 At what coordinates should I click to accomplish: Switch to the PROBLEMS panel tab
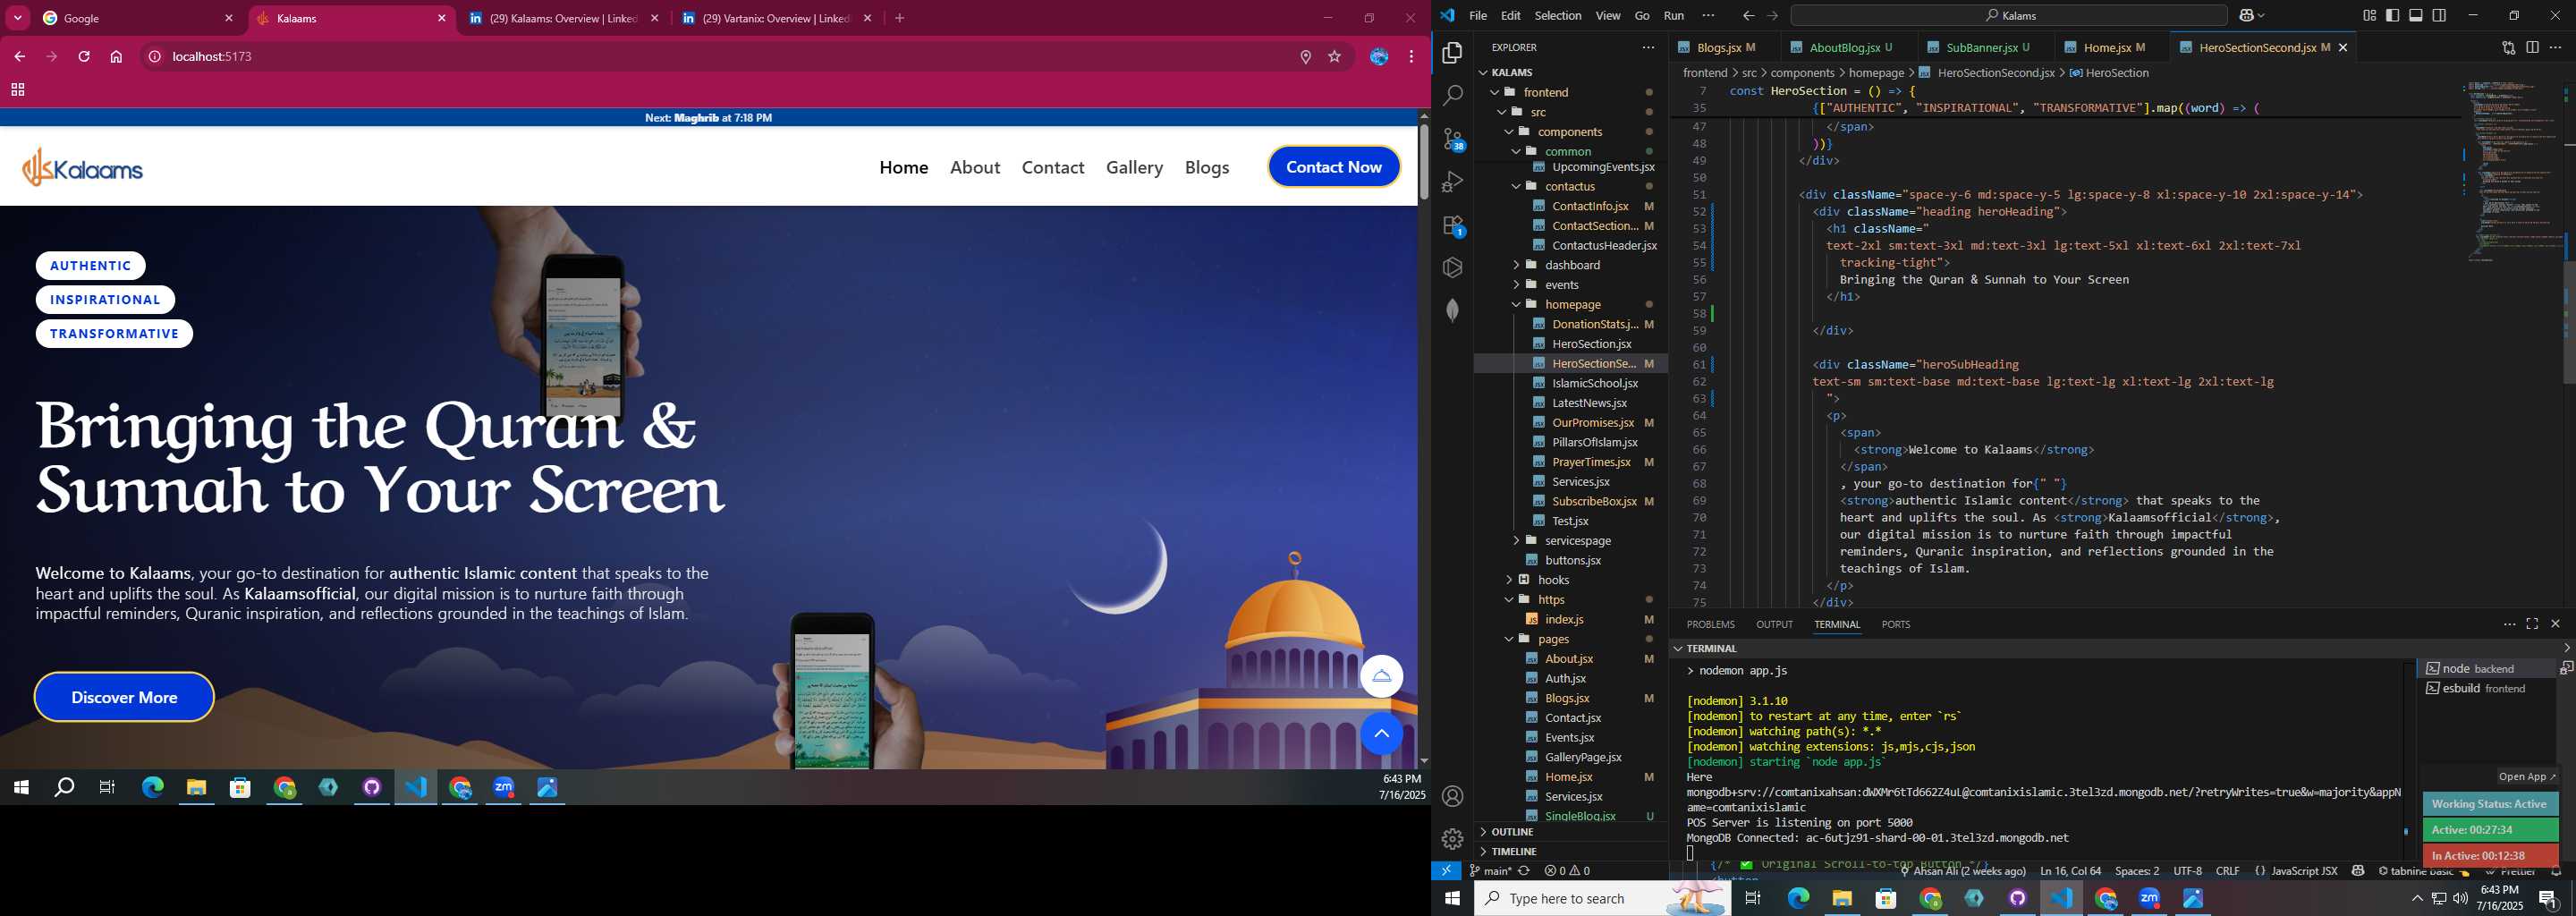point(1710,624)
